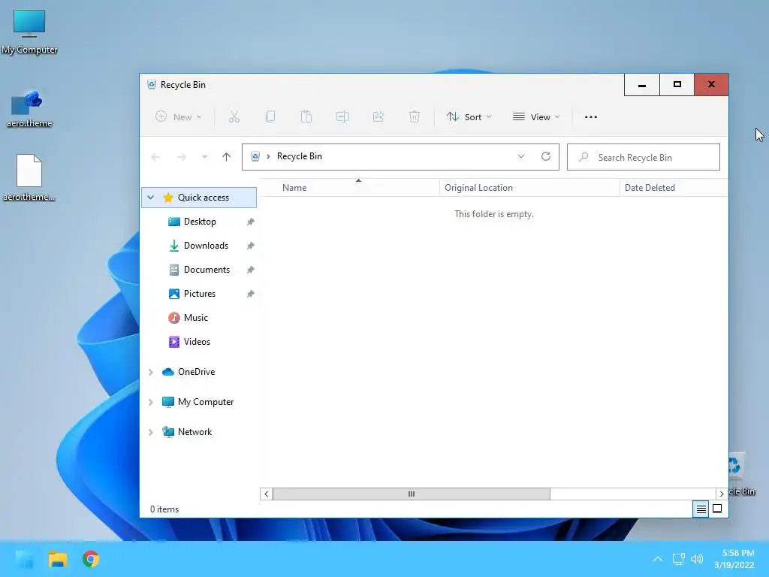This screenshot has width=769, height=577.
Task: Click Recycle Bin path in address bar
Action: (299, 156)
